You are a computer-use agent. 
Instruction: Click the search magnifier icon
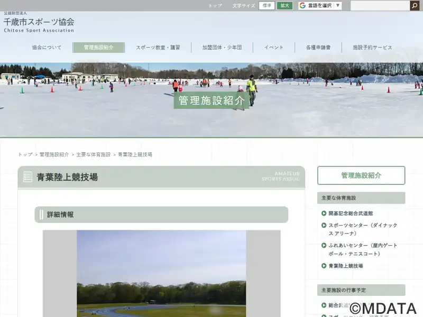coord(415,6)
